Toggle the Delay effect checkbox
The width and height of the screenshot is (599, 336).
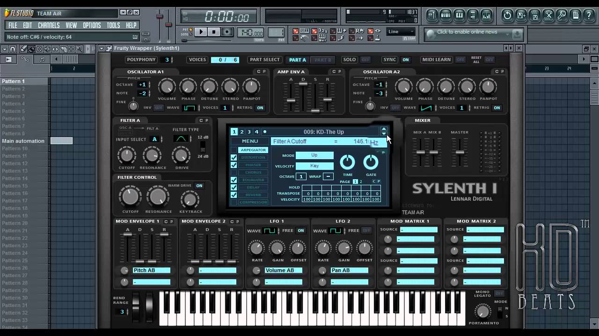pyautogui.click(x=234, y=188)
